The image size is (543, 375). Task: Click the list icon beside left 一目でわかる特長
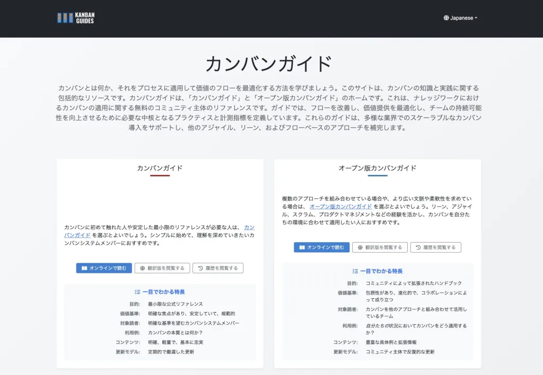coord(137,292)
